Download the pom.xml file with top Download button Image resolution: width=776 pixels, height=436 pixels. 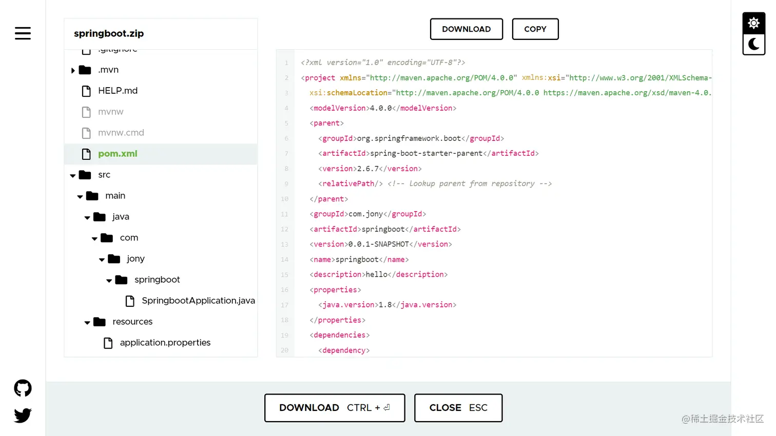point(467,29)
